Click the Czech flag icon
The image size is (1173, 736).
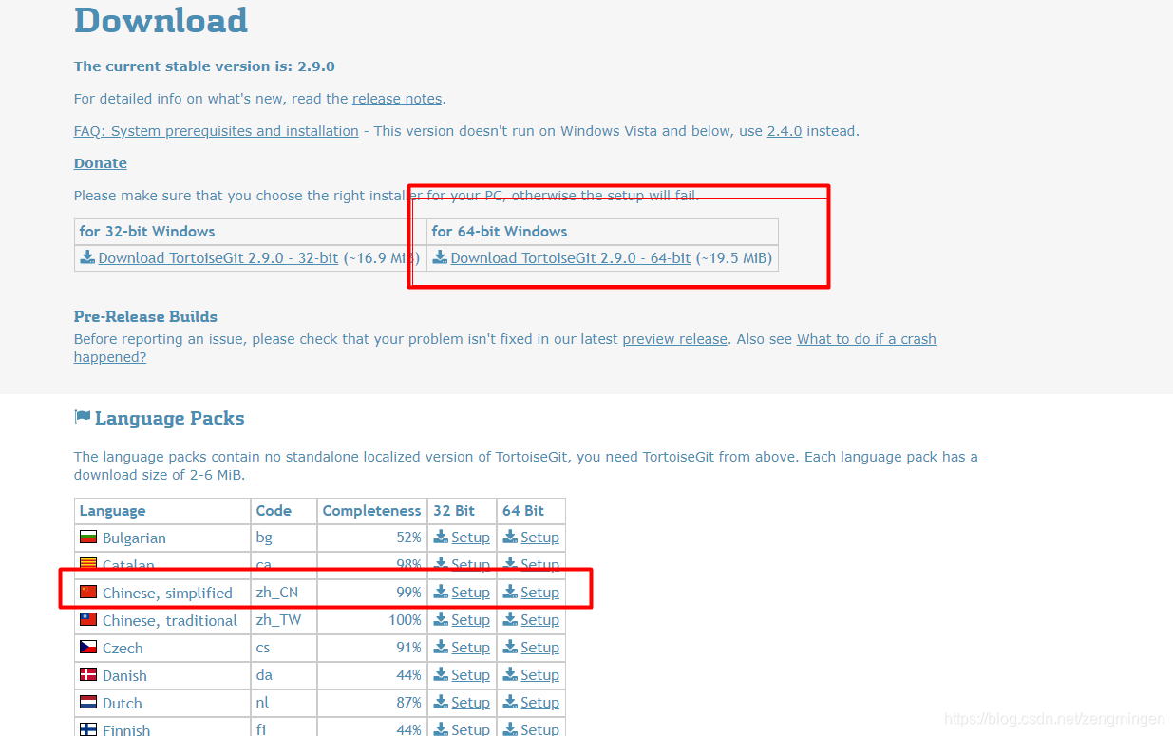(x=88, y=648)
